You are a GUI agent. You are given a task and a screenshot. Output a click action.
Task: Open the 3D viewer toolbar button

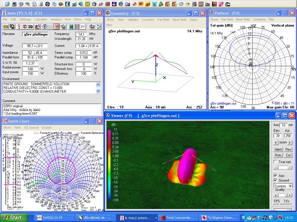coord(31,27)
